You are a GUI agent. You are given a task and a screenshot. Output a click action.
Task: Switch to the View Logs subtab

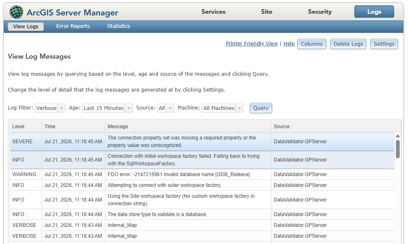point(26,27)
